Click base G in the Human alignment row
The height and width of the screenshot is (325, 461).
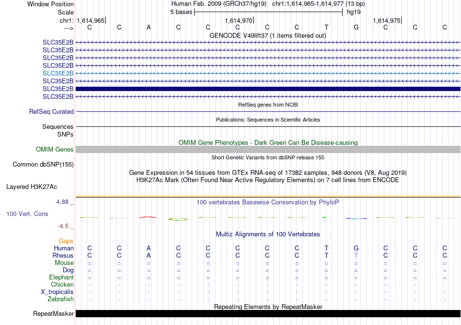pos(356,248)
